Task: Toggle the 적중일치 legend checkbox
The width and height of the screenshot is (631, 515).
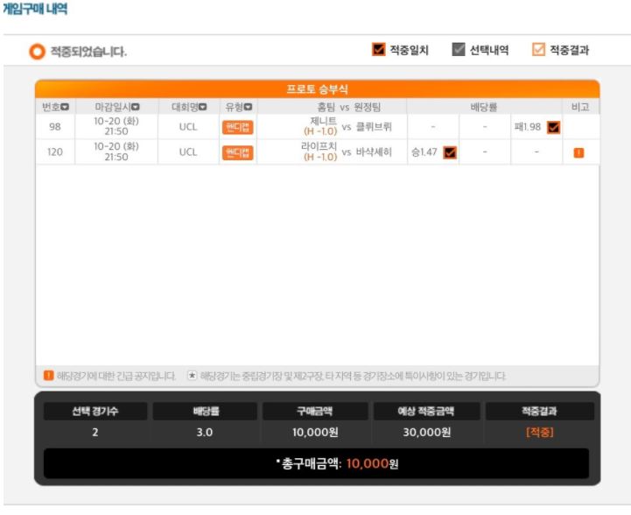Action: pyautogui.click(x=378, y=50)
